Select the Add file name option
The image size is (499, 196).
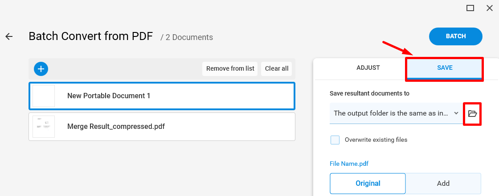pos(443,183)
